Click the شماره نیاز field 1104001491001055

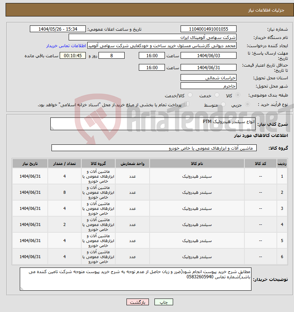(209, 29)
